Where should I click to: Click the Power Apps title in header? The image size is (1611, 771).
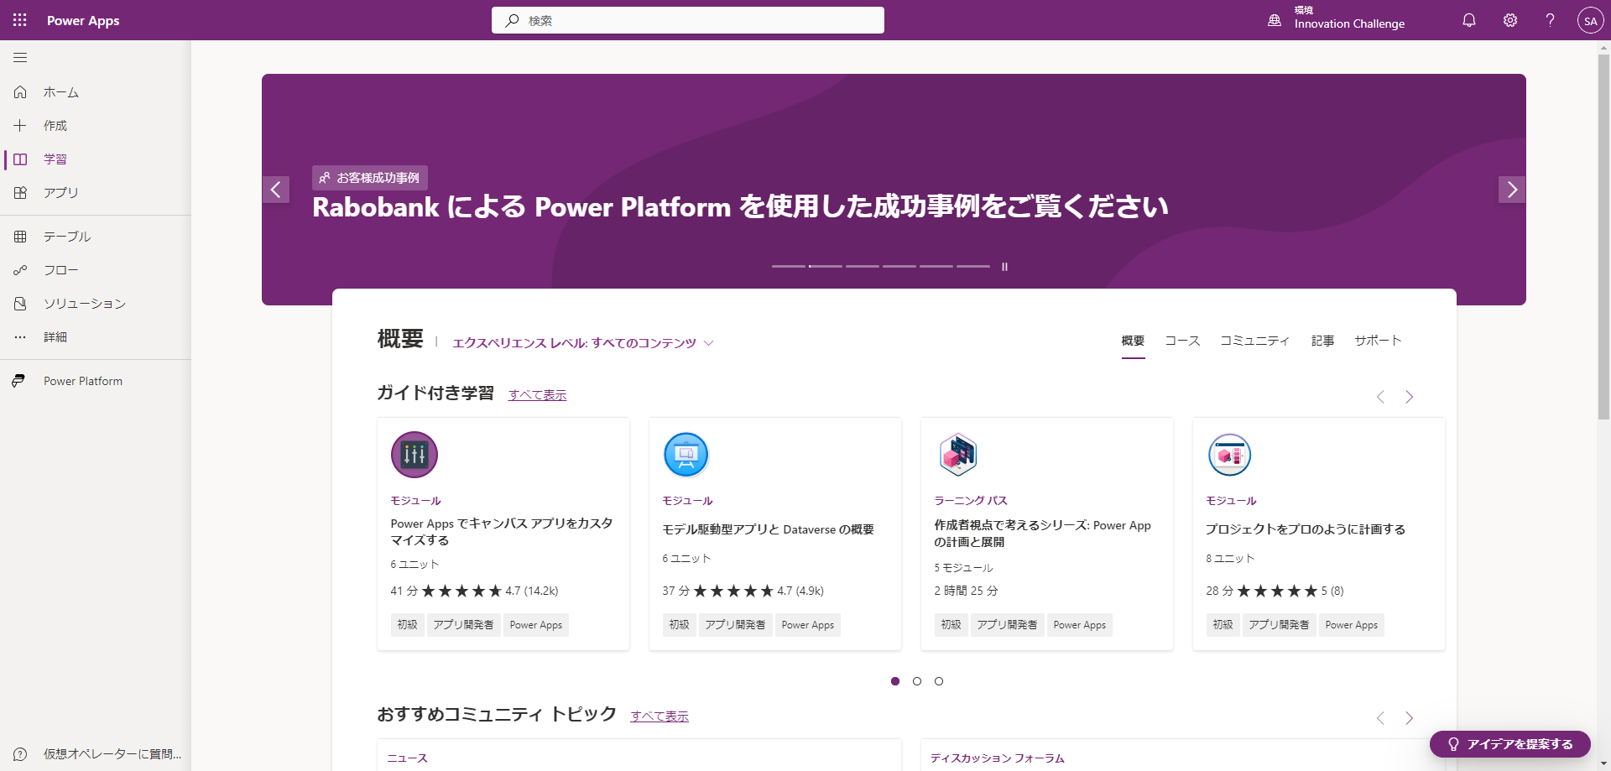pyautogui.click(x=83, y=20)
